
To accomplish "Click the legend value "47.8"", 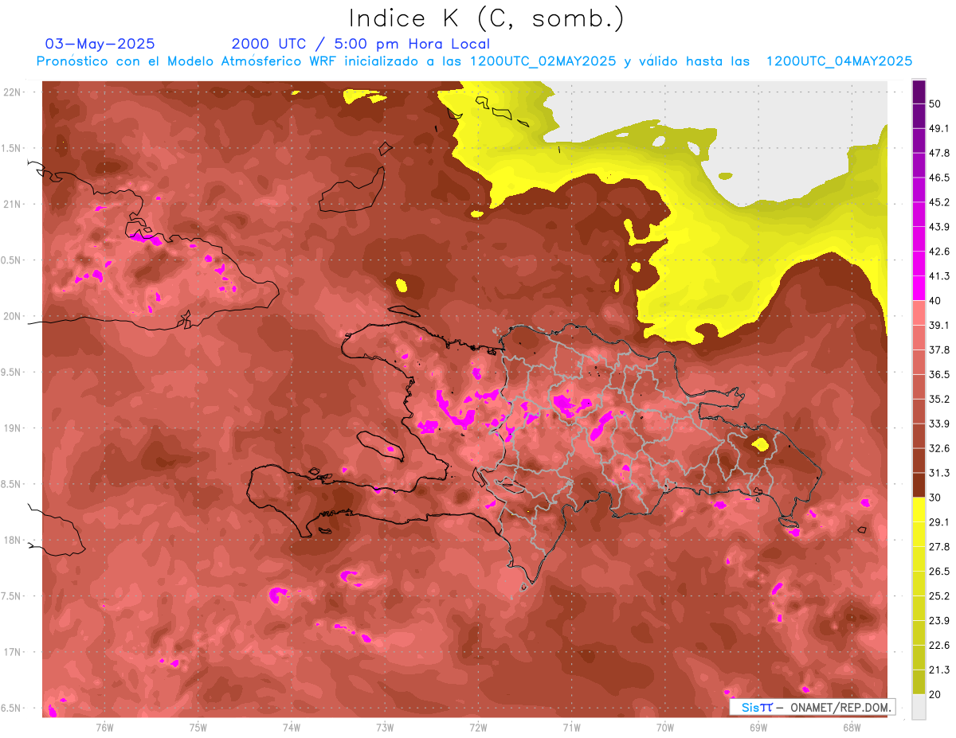I will 939,153.
